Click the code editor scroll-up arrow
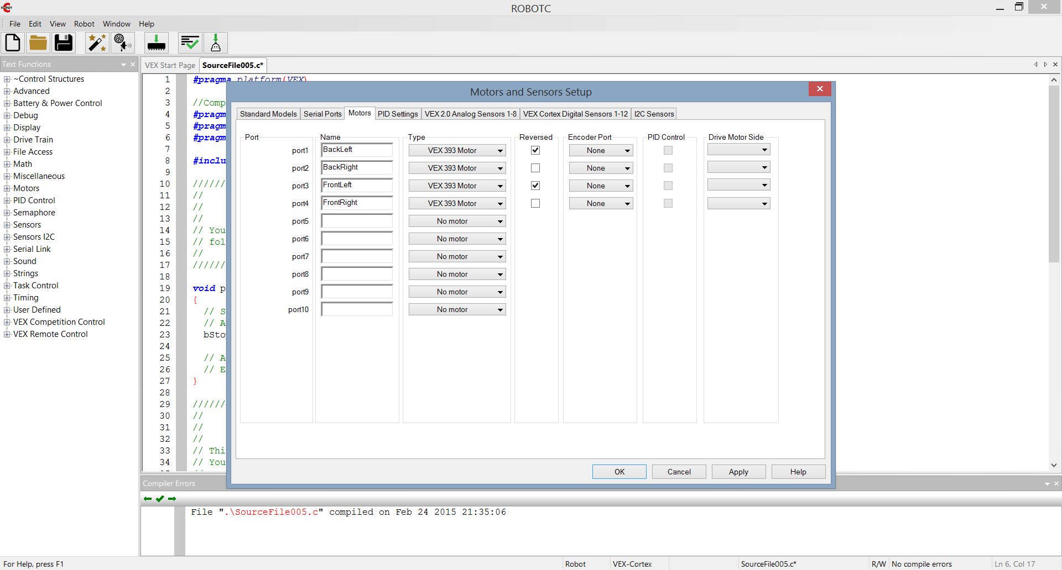The height and width of the screenshot is (570, 1062). (x=1054, y=80)
